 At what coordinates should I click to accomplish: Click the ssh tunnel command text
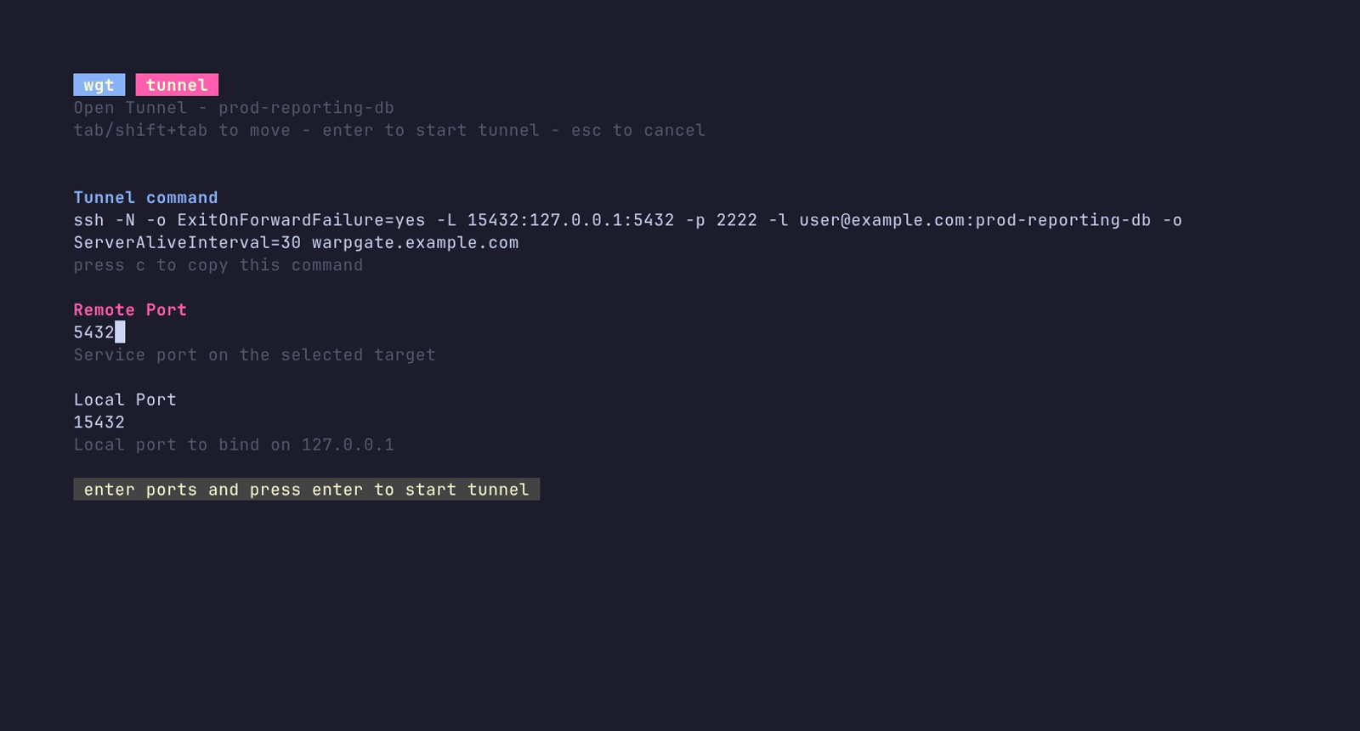tap(627, 231)
